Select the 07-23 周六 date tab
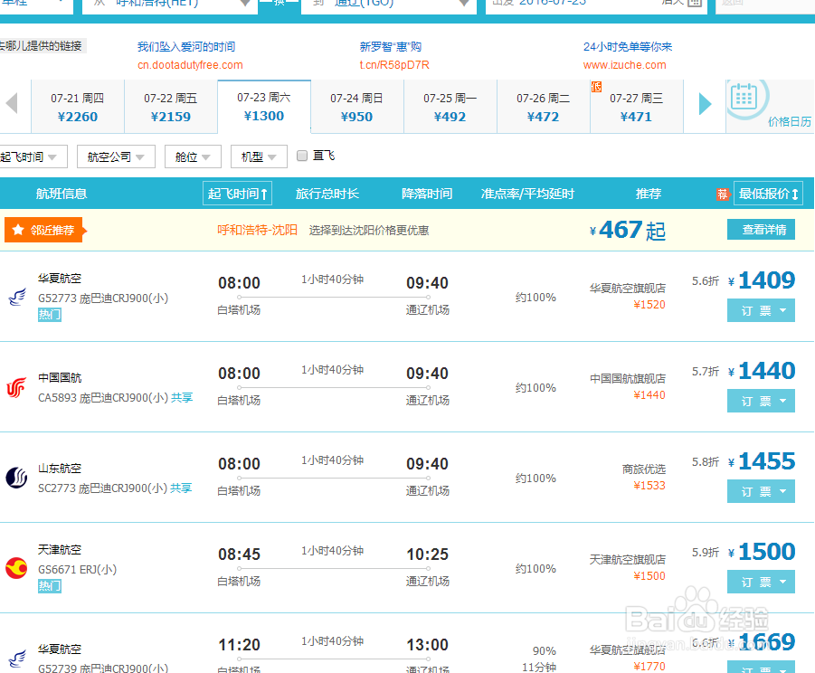 coord(264,107)
